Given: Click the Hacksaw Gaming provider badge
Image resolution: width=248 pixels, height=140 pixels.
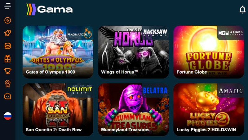Looking at the screenshot, I should tap(155, 33).
